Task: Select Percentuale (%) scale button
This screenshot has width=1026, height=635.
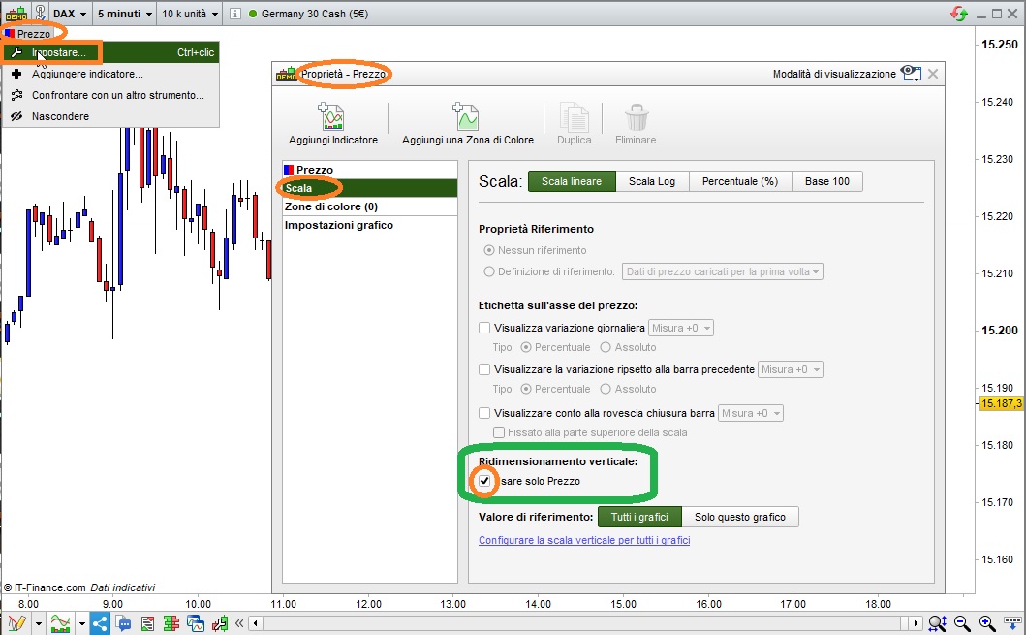Action: (740, 181)
